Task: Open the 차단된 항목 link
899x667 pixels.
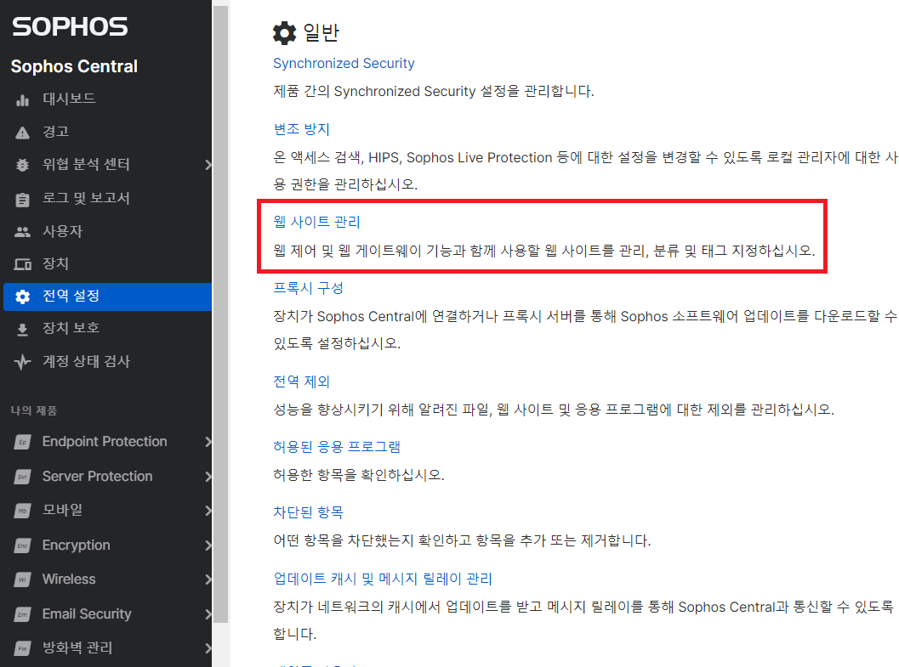Action: point(308,512)
